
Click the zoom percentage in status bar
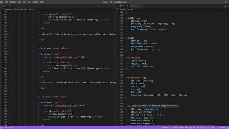click(213, 128)
